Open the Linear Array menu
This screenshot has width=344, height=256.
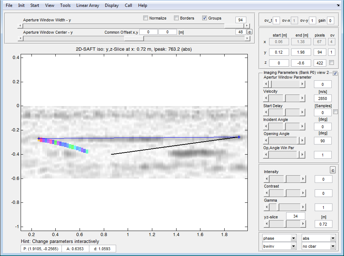pos(88,5)
